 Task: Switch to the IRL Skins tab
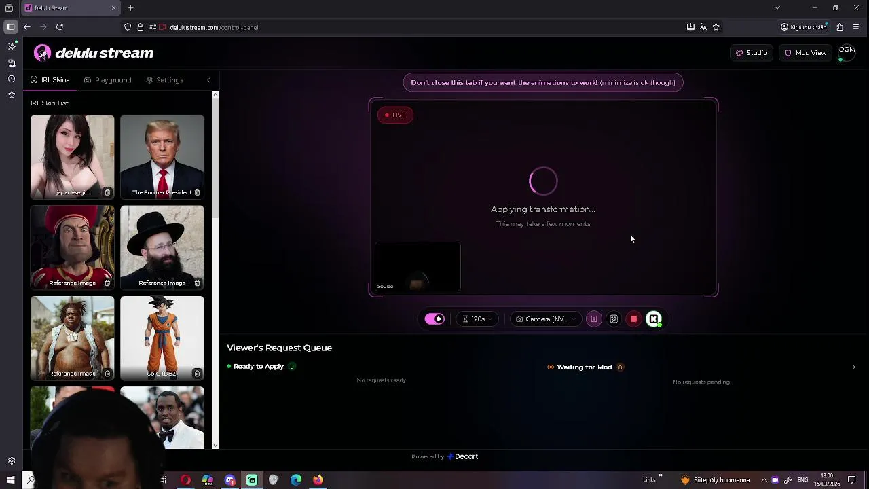tap(50, 80)
